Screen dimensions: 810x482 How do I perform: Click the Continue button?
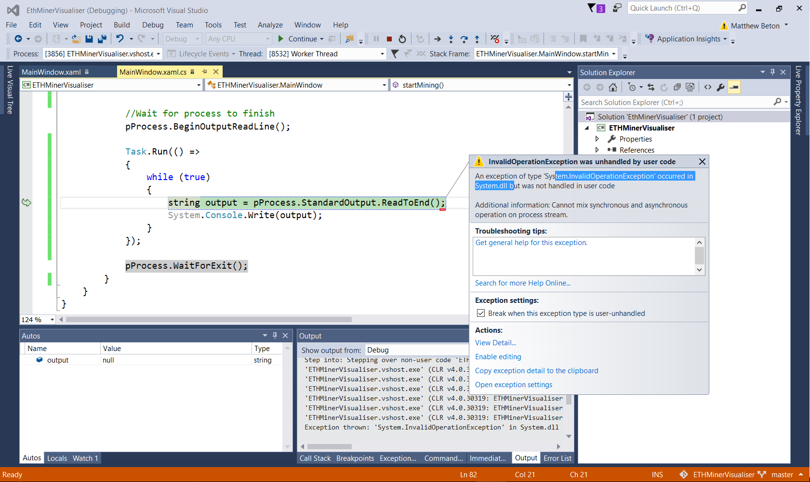[x=301, y=39]
